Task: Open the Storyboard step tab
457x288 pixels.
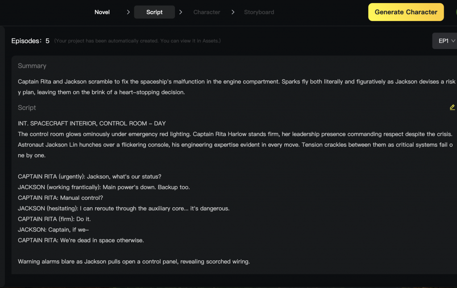Action: 259,12
